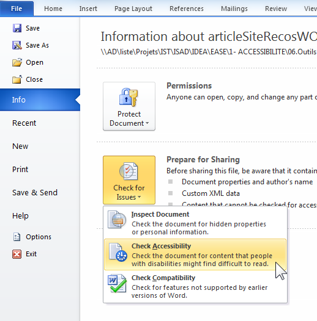Open the File tab
This screenshot has width=317, height=321.
pyautogui.click(x=17, y=9)
